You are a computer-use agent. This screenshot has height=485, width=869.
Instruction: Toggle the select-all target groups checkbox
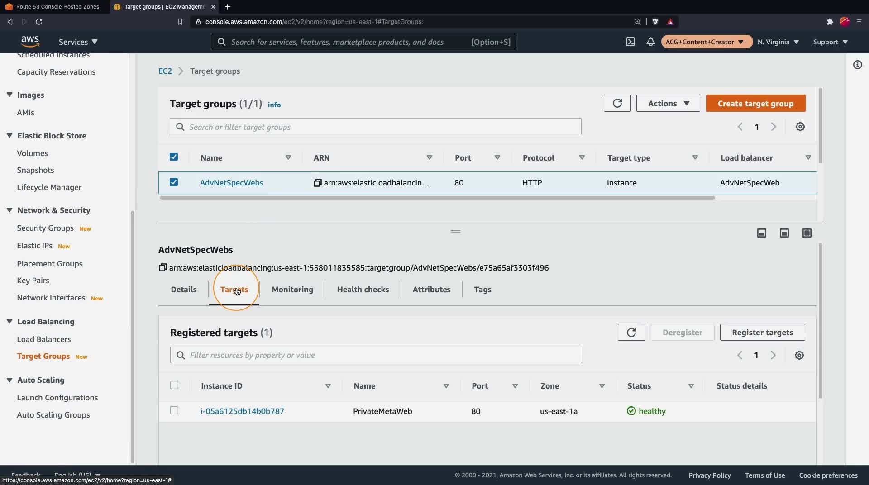pyautogui.click(x=174, y=157)
